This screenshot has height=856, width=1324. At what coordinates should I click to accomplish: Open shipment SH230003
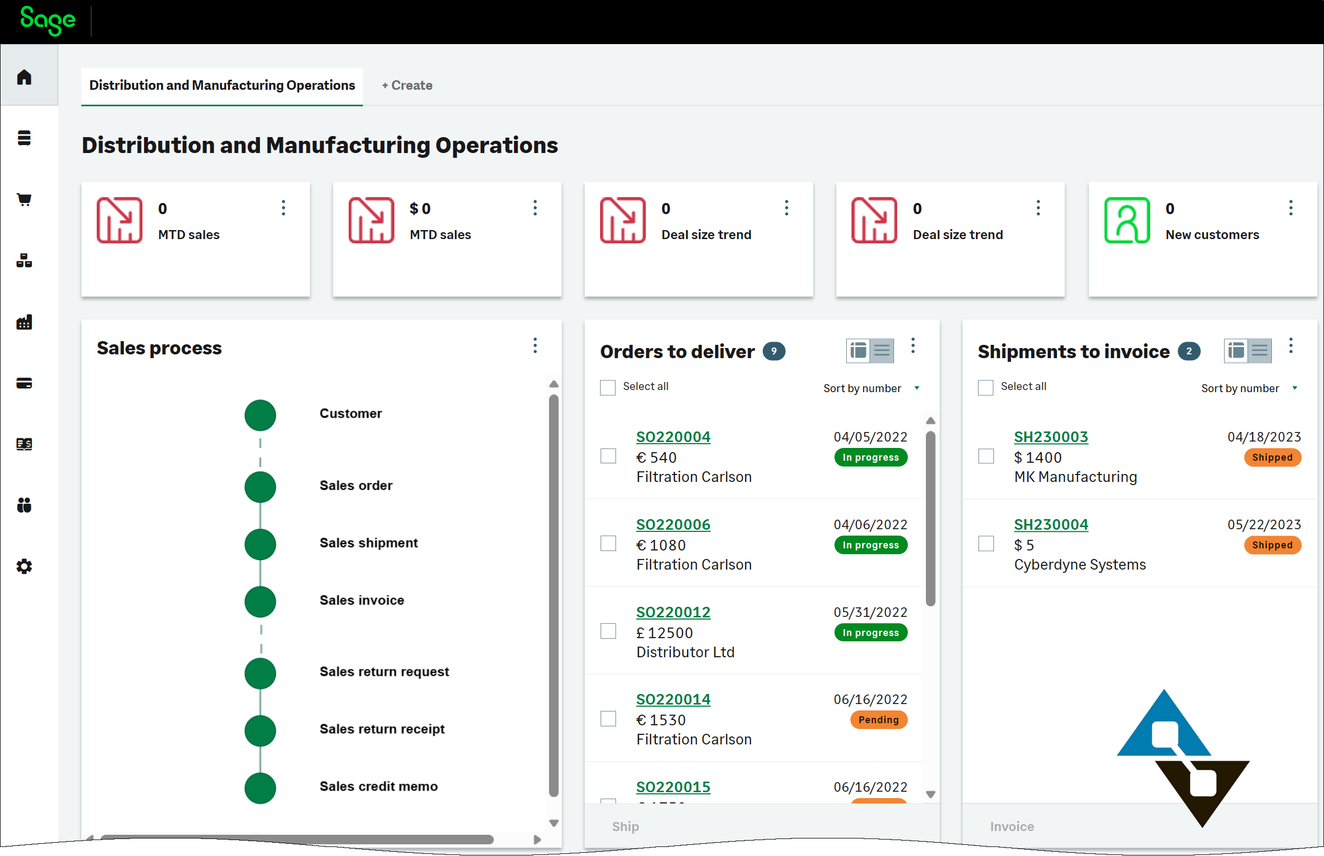pos(1051,437)
